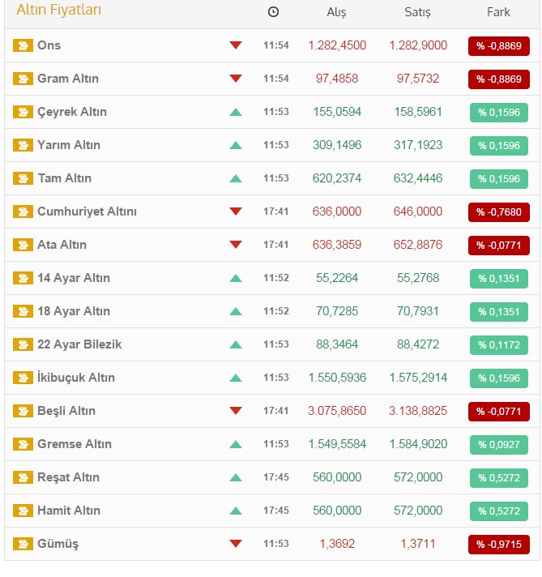
Task: Click the gold icon beside Gümüş
Action: (x=23, y=544)
